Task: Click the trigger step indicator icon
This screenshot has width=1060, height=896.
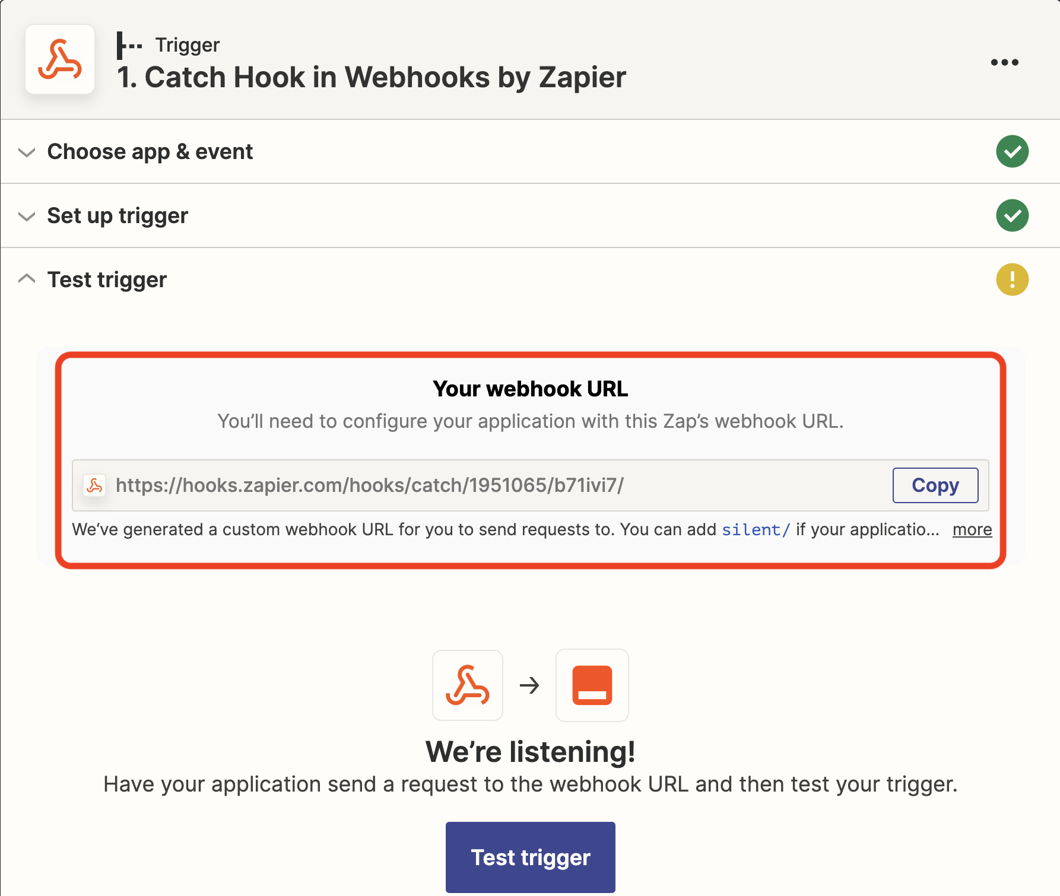Action: [x=129, y=45]
